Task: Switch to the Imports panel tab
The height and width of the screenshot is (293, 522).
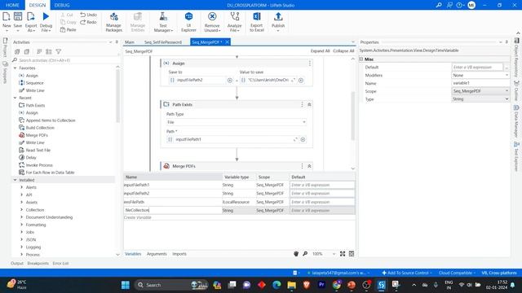Action: point(179,254)
